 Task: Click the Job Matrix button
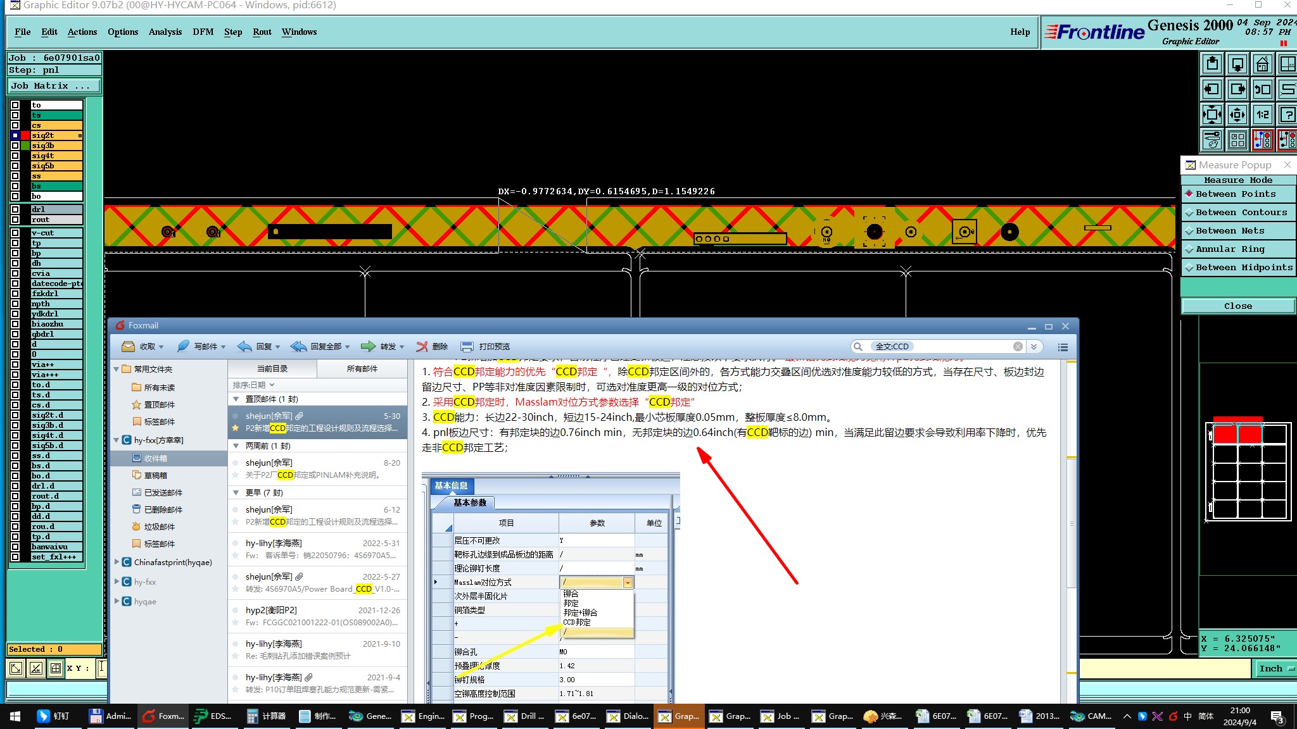tap(54, 85)
